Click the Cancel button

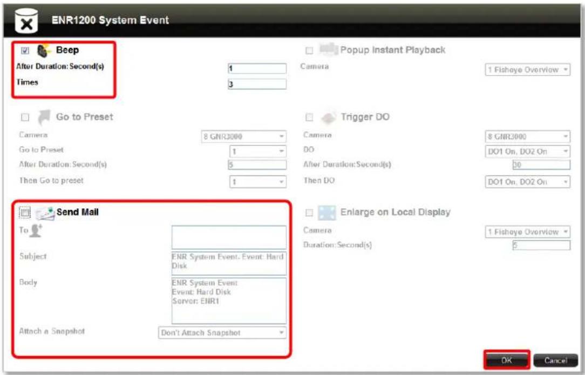click(555, 360)
